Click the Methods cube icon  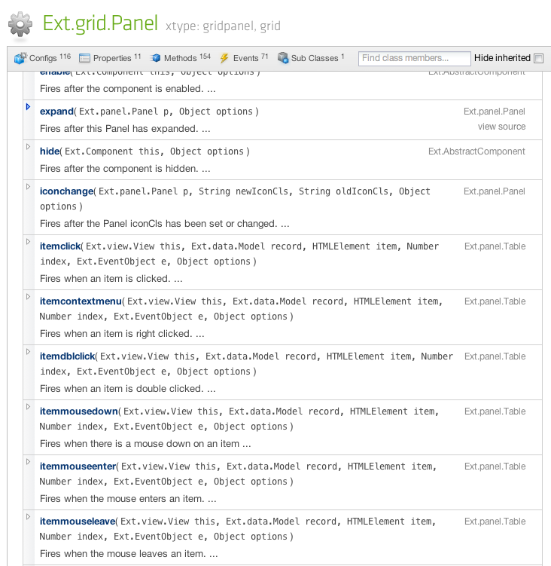click(156, 58)
